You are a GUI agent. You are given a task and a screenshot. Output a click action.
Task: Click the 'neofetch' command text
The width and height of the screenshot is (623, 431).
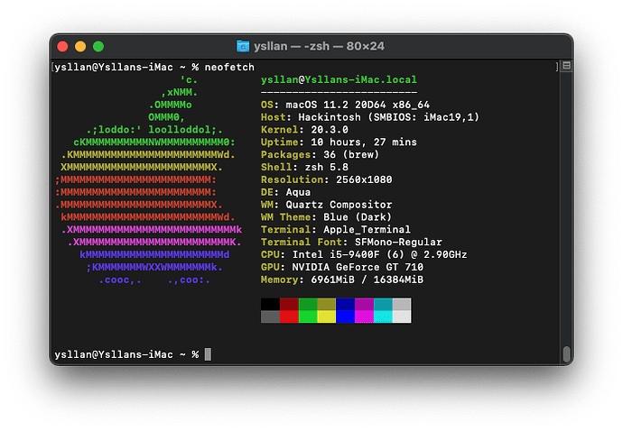click(x=229, y=67)
